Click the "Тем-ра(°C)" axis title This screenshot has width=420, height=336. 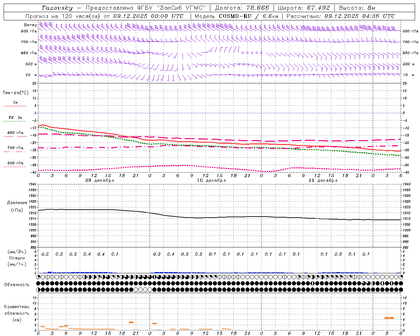click(15, 93)
